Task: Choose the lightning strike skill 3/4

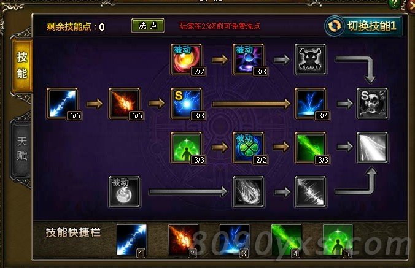Action: coord(311,104)
